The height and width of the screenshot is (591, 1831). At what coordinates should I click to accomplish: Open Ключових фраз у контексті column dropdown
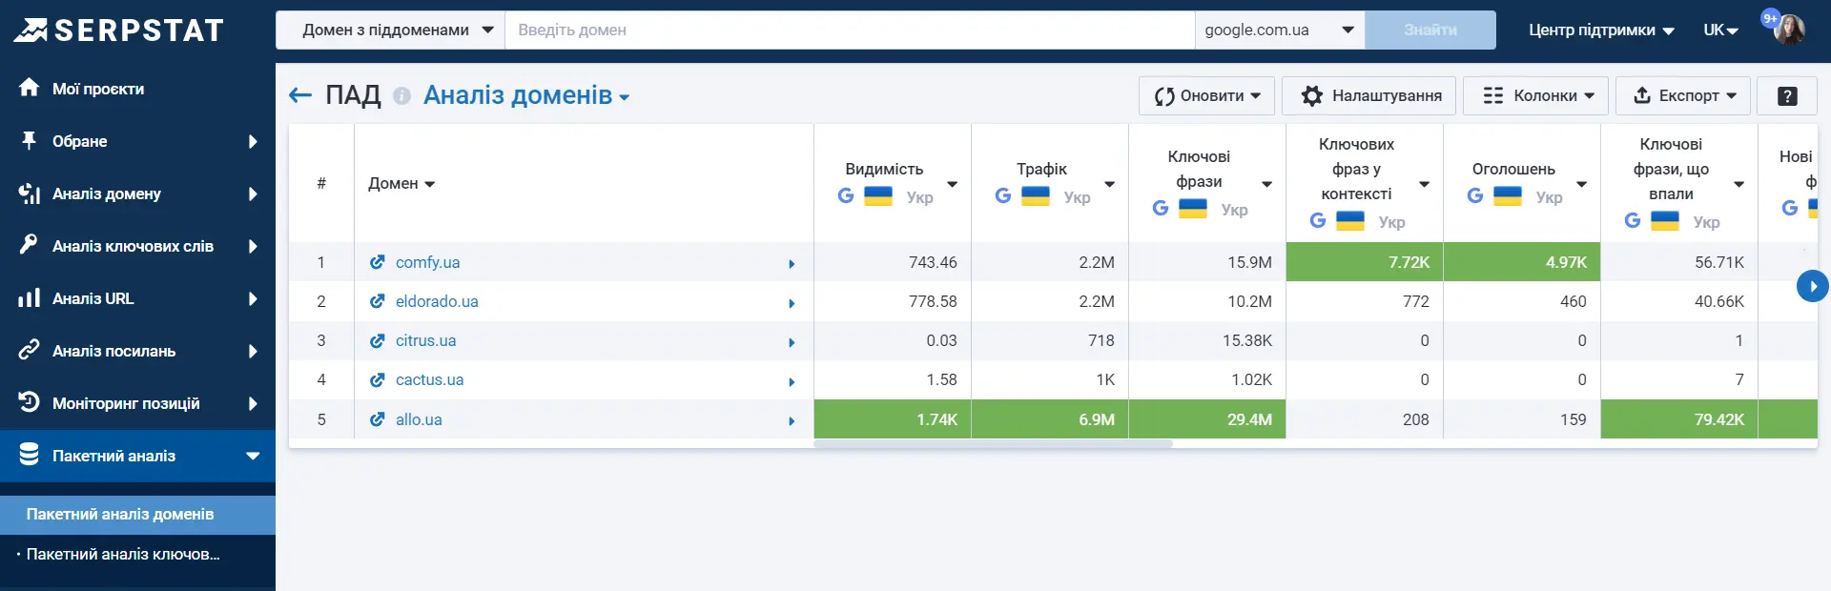tap(1424, 184)
